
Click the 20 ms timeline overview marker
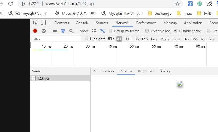tap(69, 46)
